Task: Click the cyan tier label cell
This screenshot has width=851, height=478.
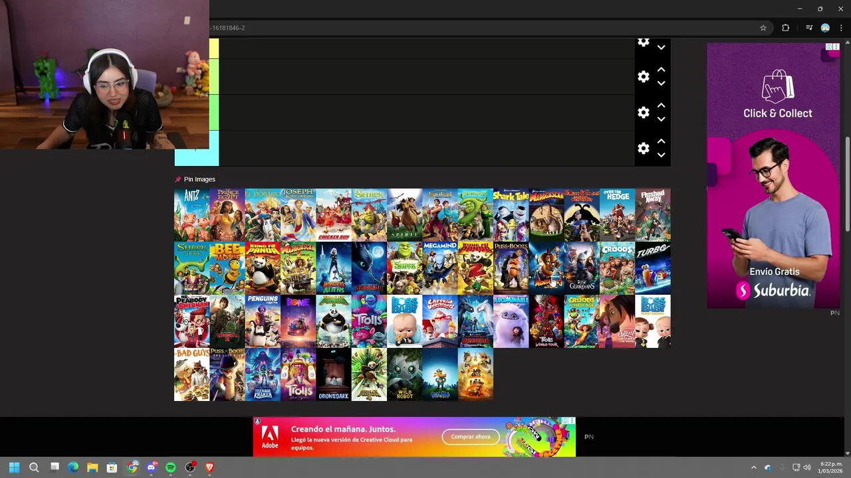Action: click(x=197, y=157)
